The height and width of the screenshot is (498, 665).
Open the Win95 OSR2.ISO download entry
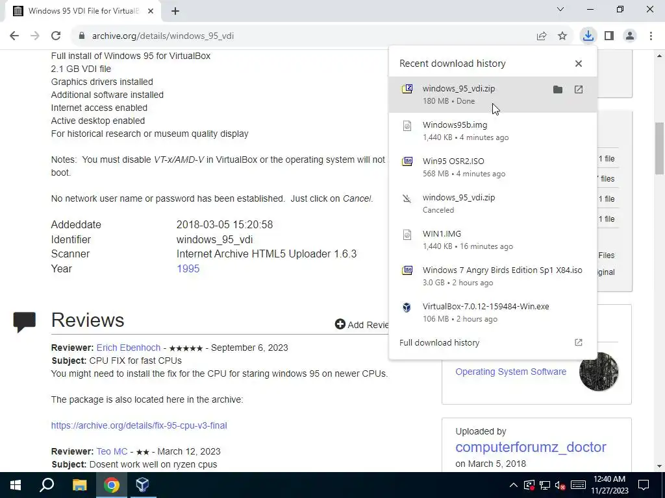[x=493, y=167]
